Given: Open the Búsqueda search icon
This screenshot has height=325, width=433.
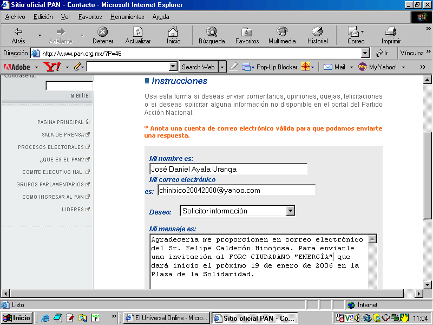Looking at the screenshot, I should (x=212, y=32).
